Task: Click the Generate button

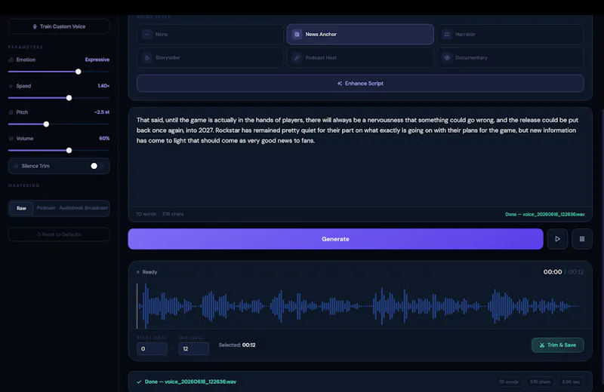Action: point(335,239)
